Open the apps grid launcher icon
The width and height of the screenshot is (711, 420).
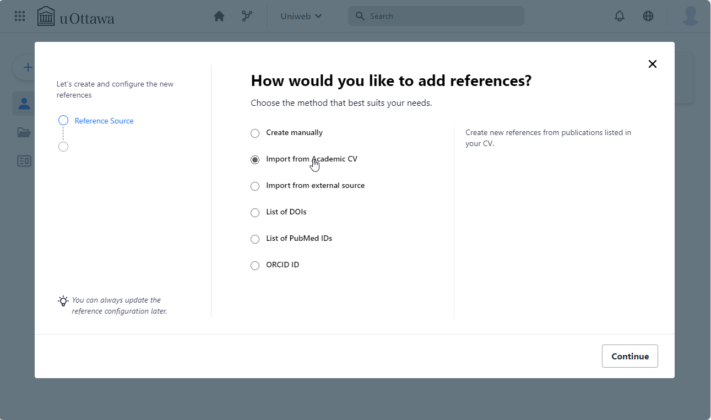click(20, 16)
